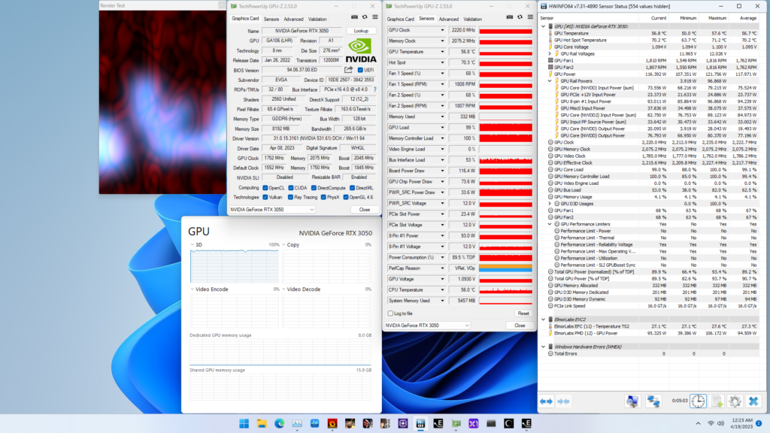Click the NVIDIA logo in GPU-Z
The width and height of the screenshot is (770, 433).
point(361,51)
